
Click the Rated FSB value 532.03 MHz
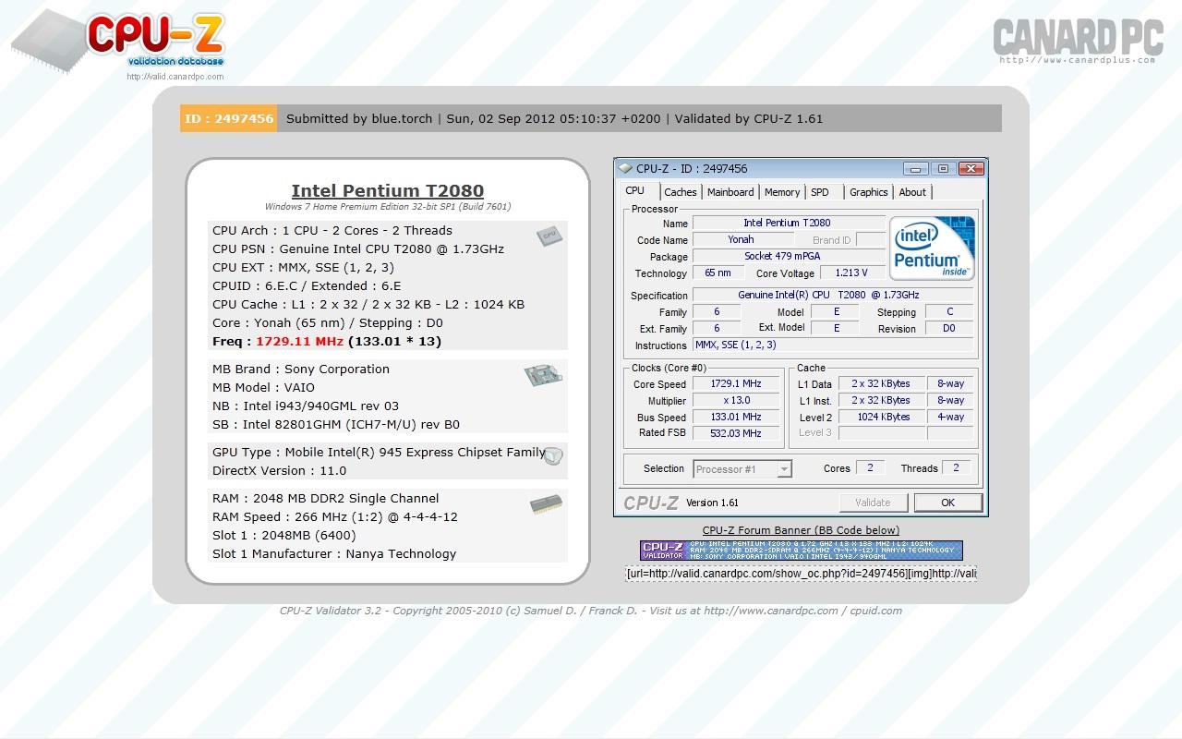tap(736, 432)
